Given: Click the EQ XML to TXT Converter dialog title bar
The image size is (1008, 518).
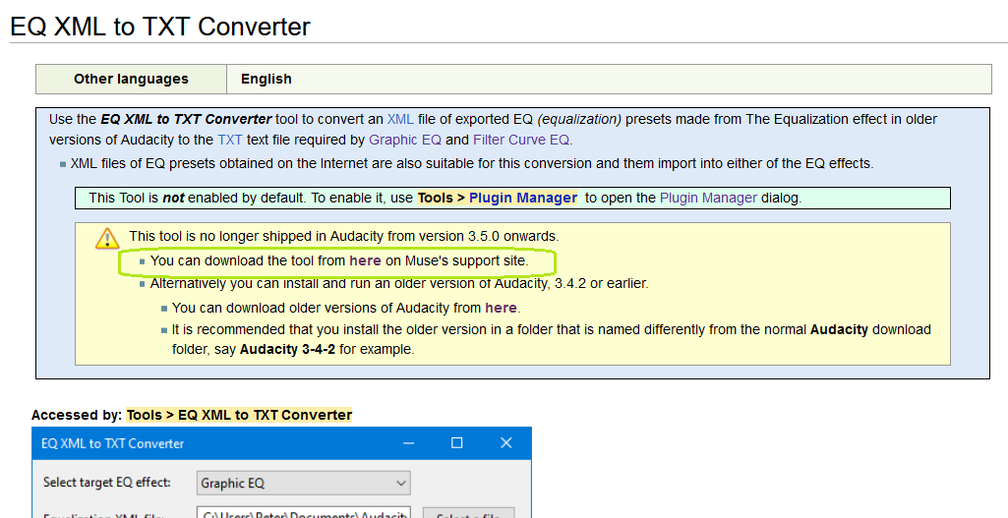Looking at the screenshot, I should coord(281,443).
